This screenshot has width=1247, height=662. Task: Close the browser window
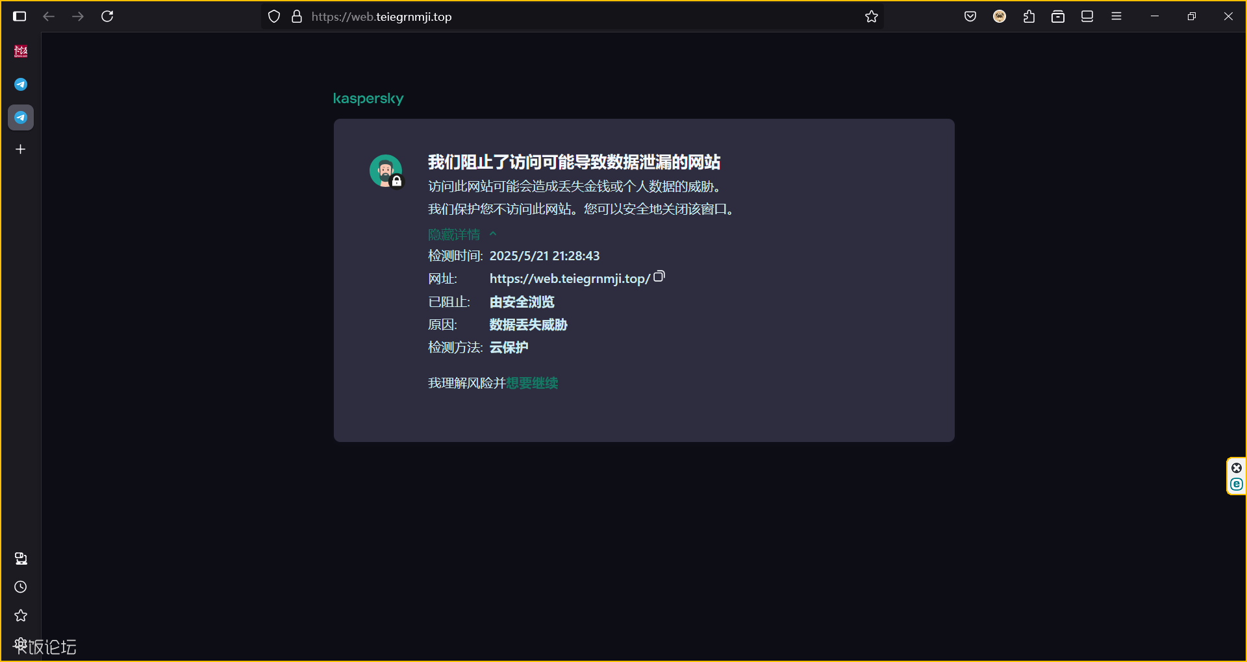click(1228, 16)
